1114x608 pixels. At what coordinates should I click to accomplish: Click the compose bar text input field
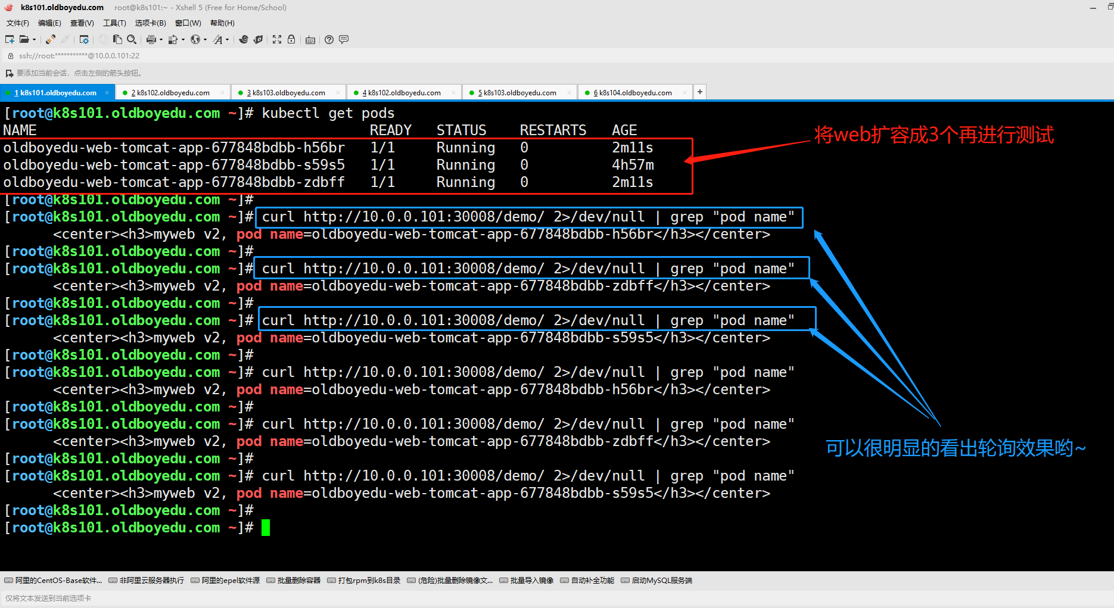click(x=536, y=598)
